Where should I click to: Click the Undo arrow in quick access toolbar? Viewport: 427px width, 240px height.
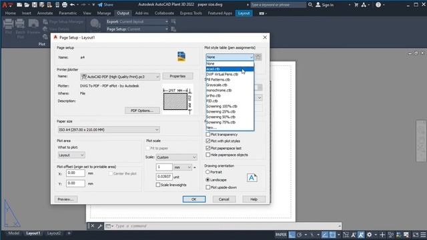[x=73, y=5]
